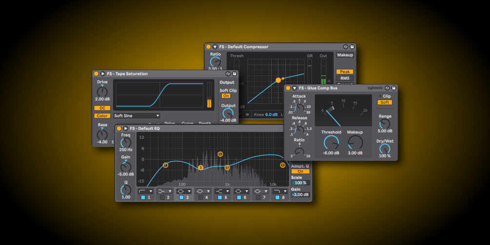Screen dimensions: 490x245
Task: Select RMS mode in compressor
Action: coord(345,78)
